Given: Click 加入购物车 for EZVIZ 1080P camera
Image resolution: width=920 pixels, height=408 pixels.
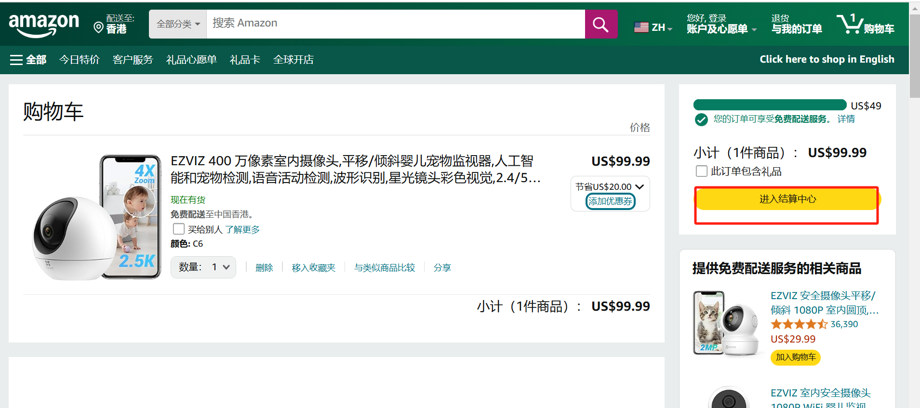Looking at the screenshot, I should (x=796, y=357).
